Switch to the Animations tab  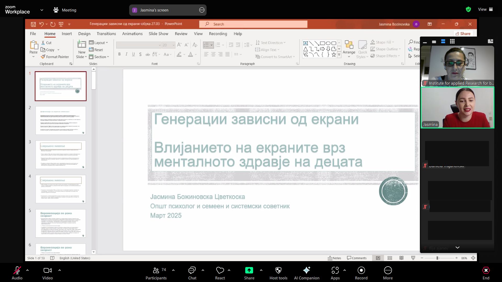[132, 34]
